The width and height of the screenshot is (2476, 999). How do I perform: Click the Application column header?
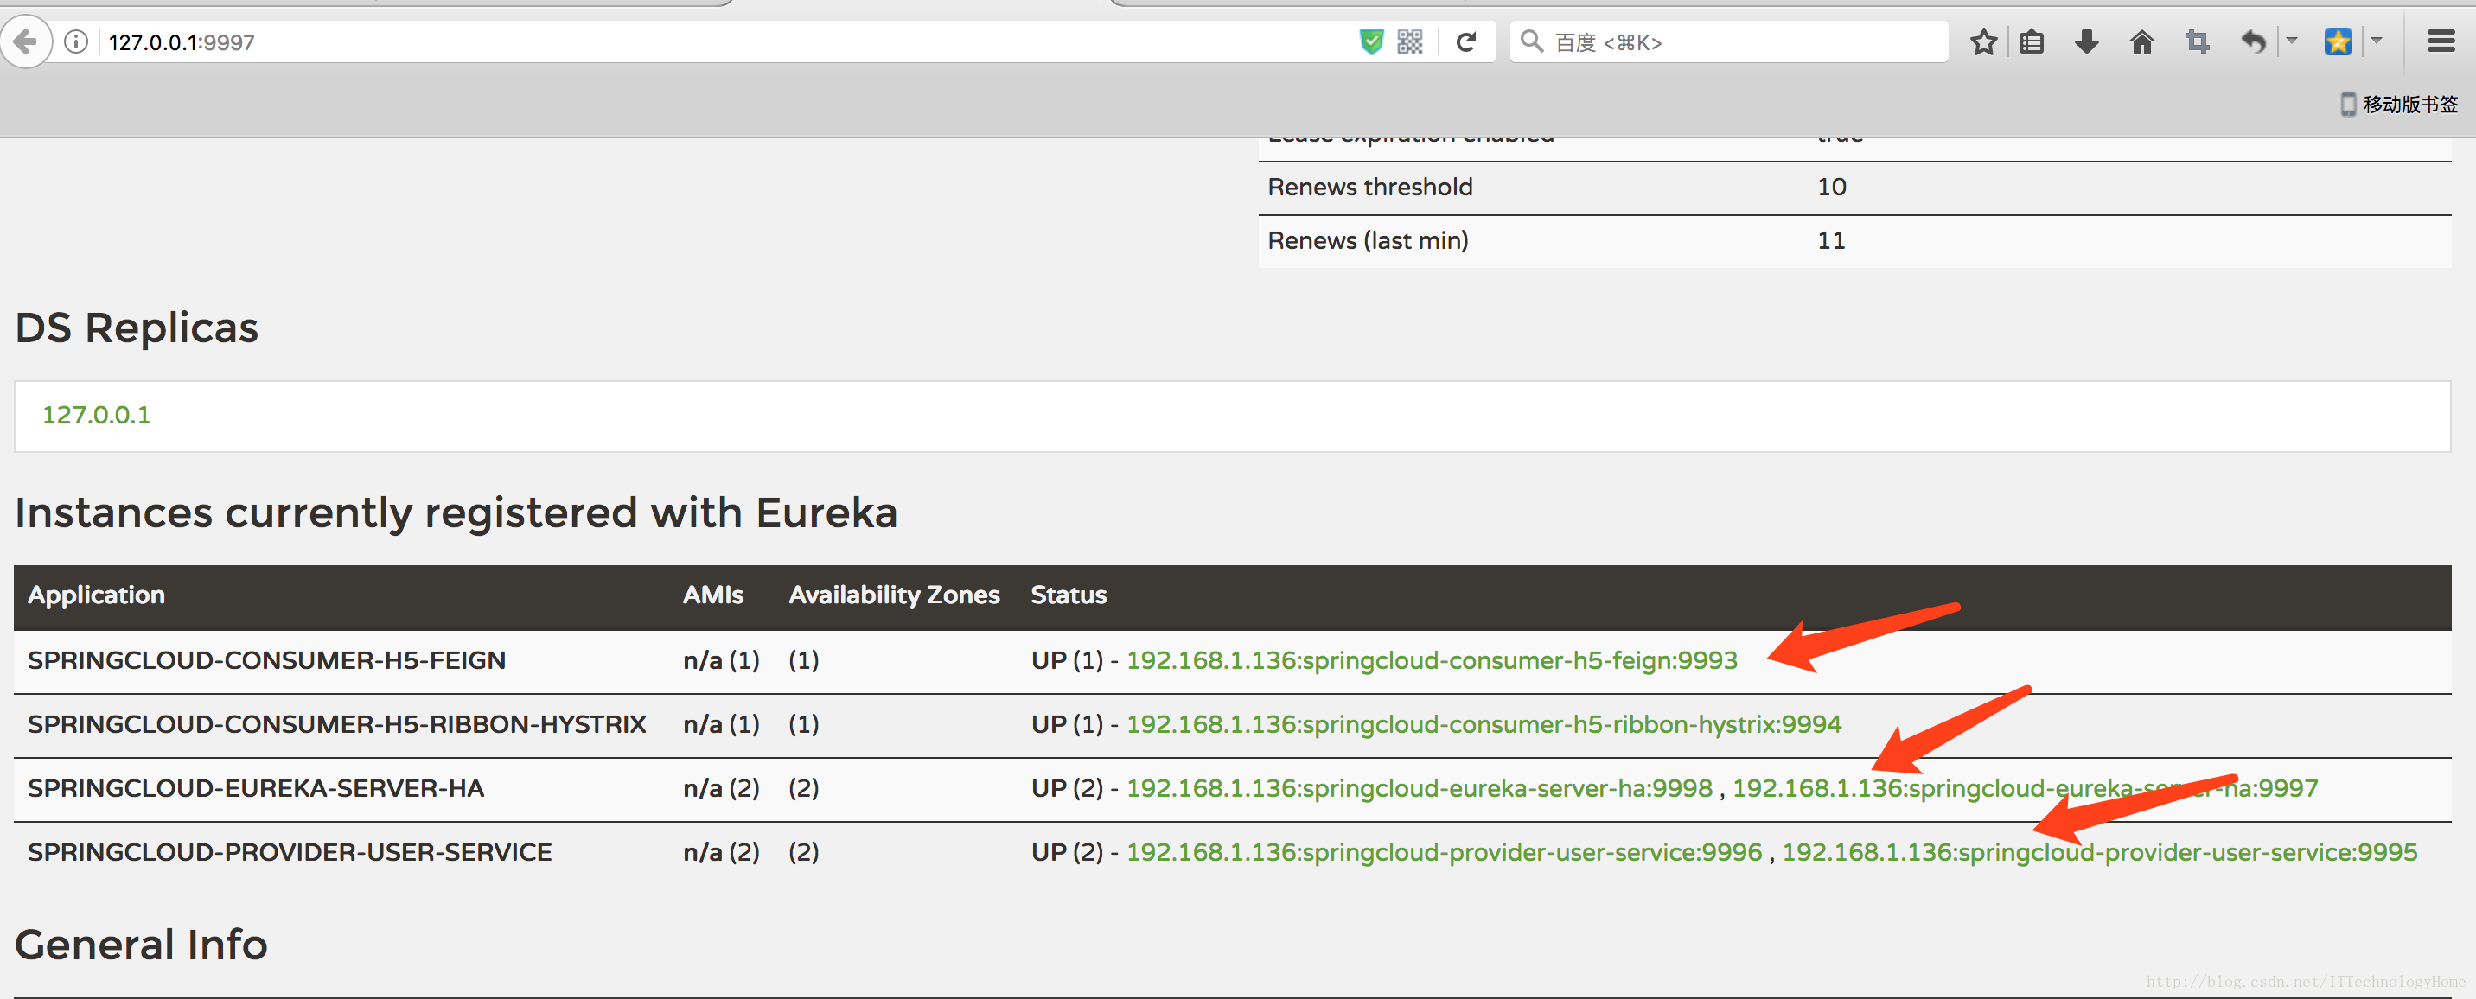pos(96,595)
